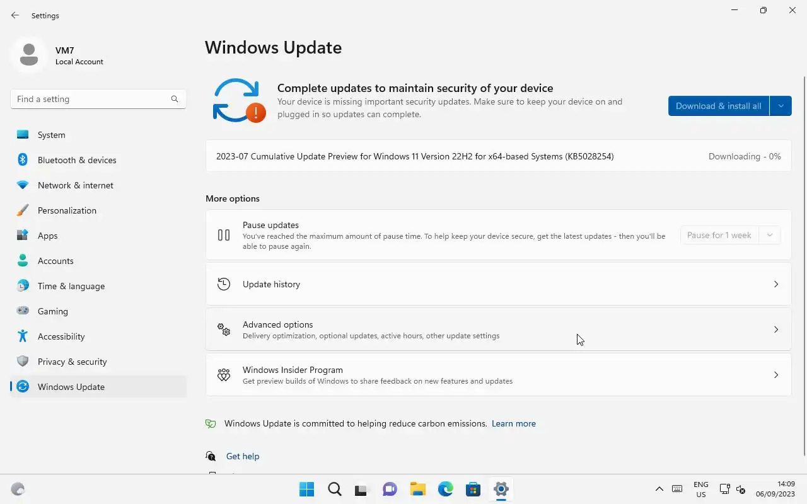Viewport: 807px width, 504px height.
Task: Click the Gaming controller icon
Action: [23, 311]
